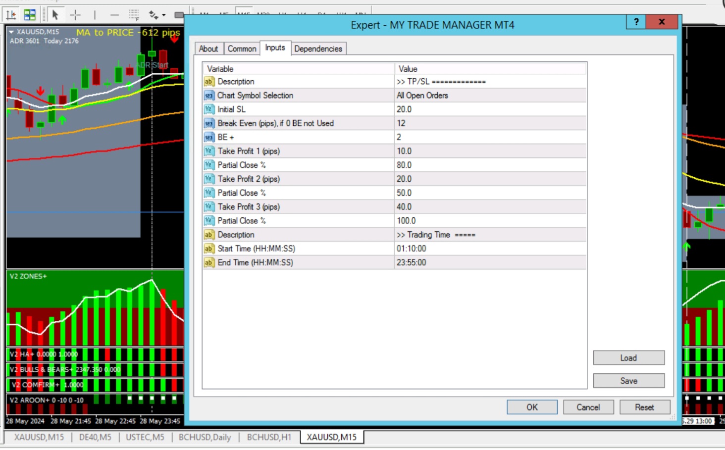The height and width of the screenshot is (450, 725).
Task: Click the ab icon of the Trading Time Description row
Action: (x=209, y=235)
